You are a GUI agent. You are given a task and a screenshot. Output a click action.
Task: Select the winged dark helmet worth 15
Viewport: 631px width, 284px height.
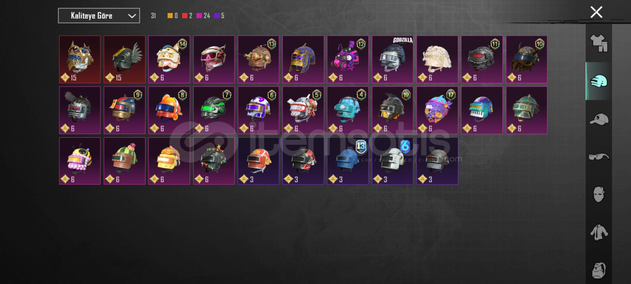(x=125, y=59)
